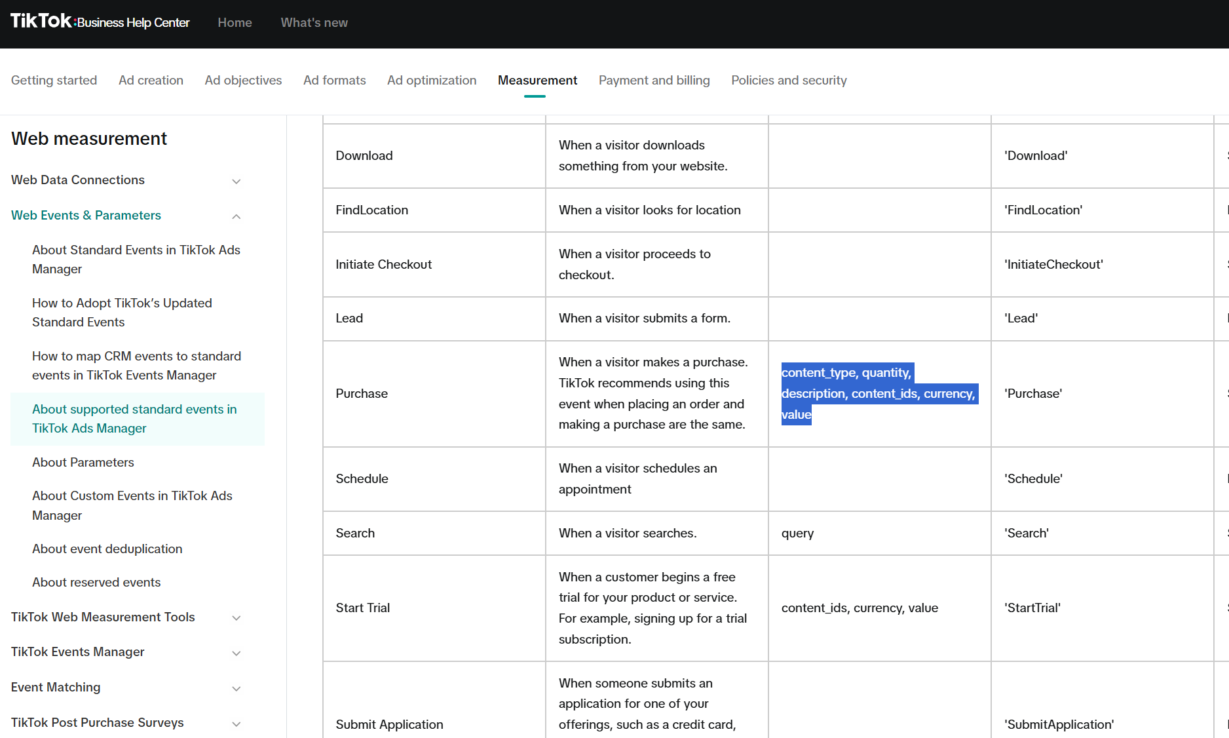Click the 'SubmitApplication' event code cell
Screen dimensions: 1229x738
(1103, 700)
